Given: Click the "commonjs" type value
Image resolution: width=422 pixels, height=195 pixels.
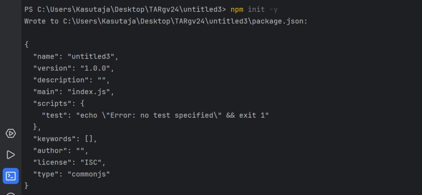Looking at the screenshot, I should point(89,174).
